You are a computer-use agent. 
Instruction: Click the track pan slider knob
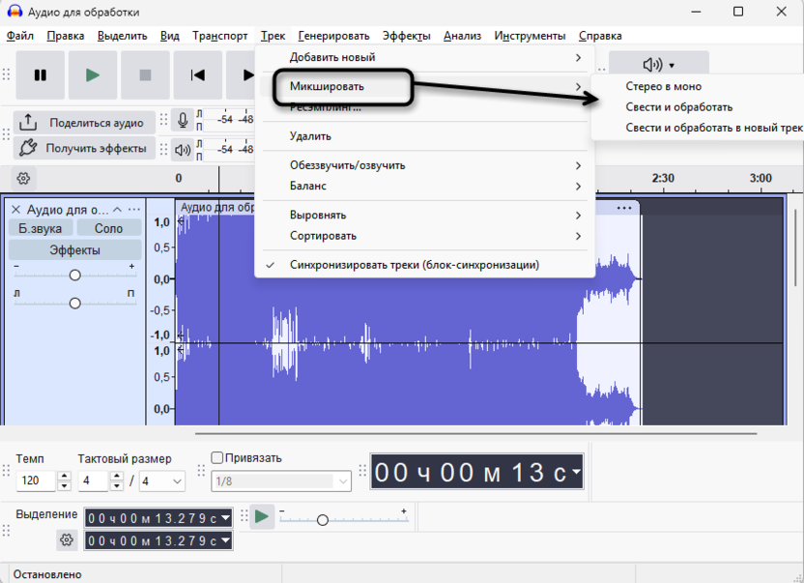click(74, 304)
